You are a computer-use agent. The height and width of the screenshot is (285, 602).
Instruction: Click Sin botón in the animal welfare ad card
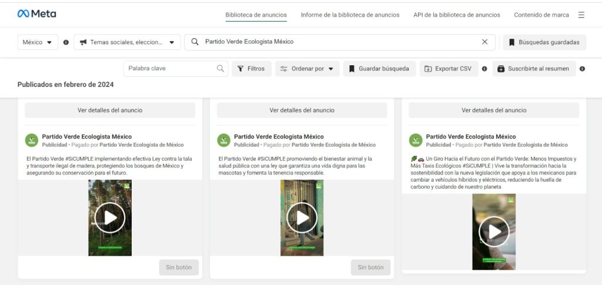[x=371, y=267]
